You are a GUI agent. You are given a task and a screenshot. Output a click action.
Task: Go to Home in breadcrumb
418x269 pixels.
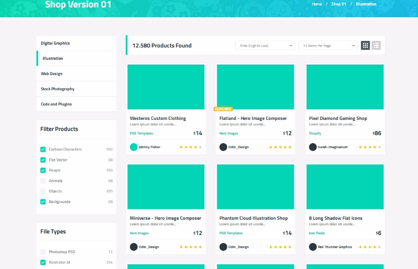point(317,4)
